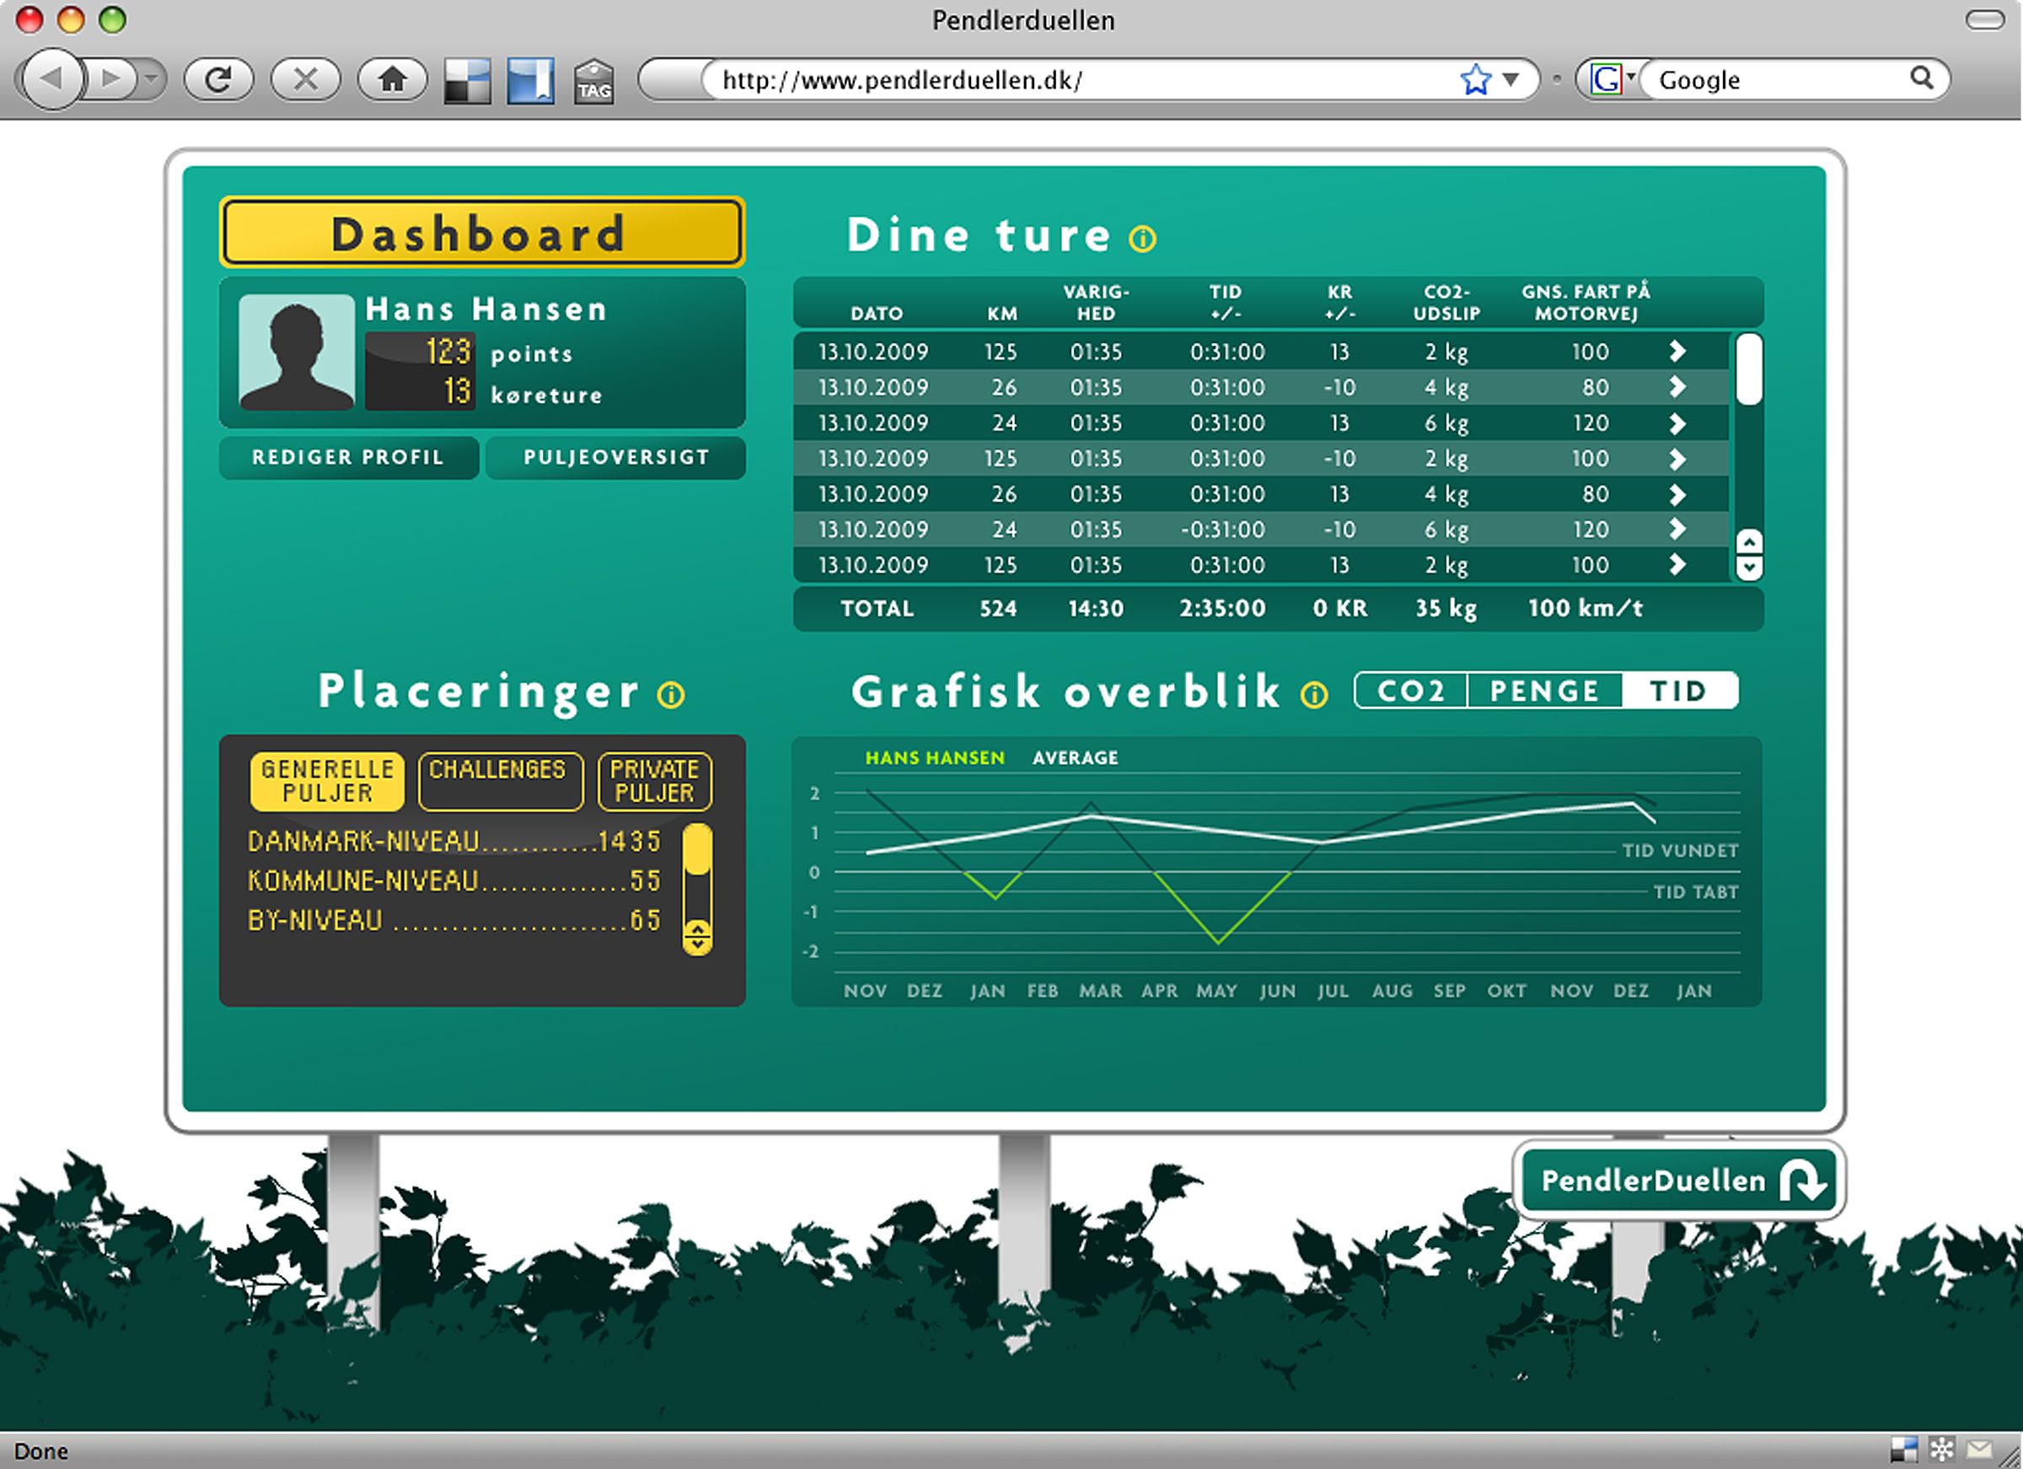Image resolution: width=2023 pixels, height=1469 pixels.
Task: Switch the graph to PENGE view
Action: coord(1544,691)
